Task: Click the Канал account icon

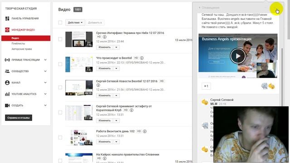Action: [x=7, y=82]
